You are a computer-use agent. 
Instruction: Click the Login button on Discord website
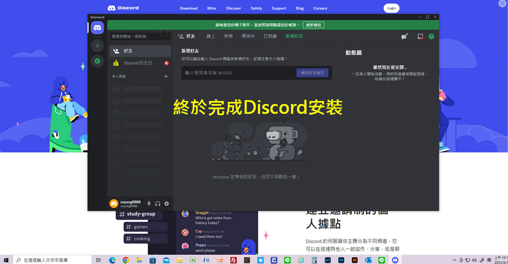click(x=392, y=8)
